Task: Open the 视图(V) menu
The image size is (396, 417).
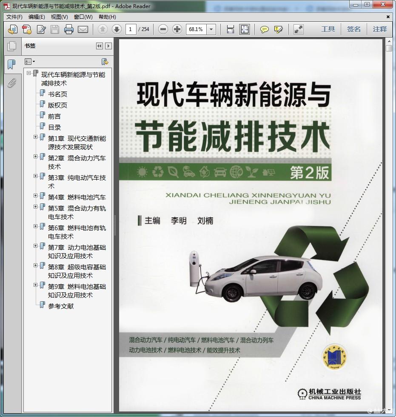Action: (x=59, y=17)
